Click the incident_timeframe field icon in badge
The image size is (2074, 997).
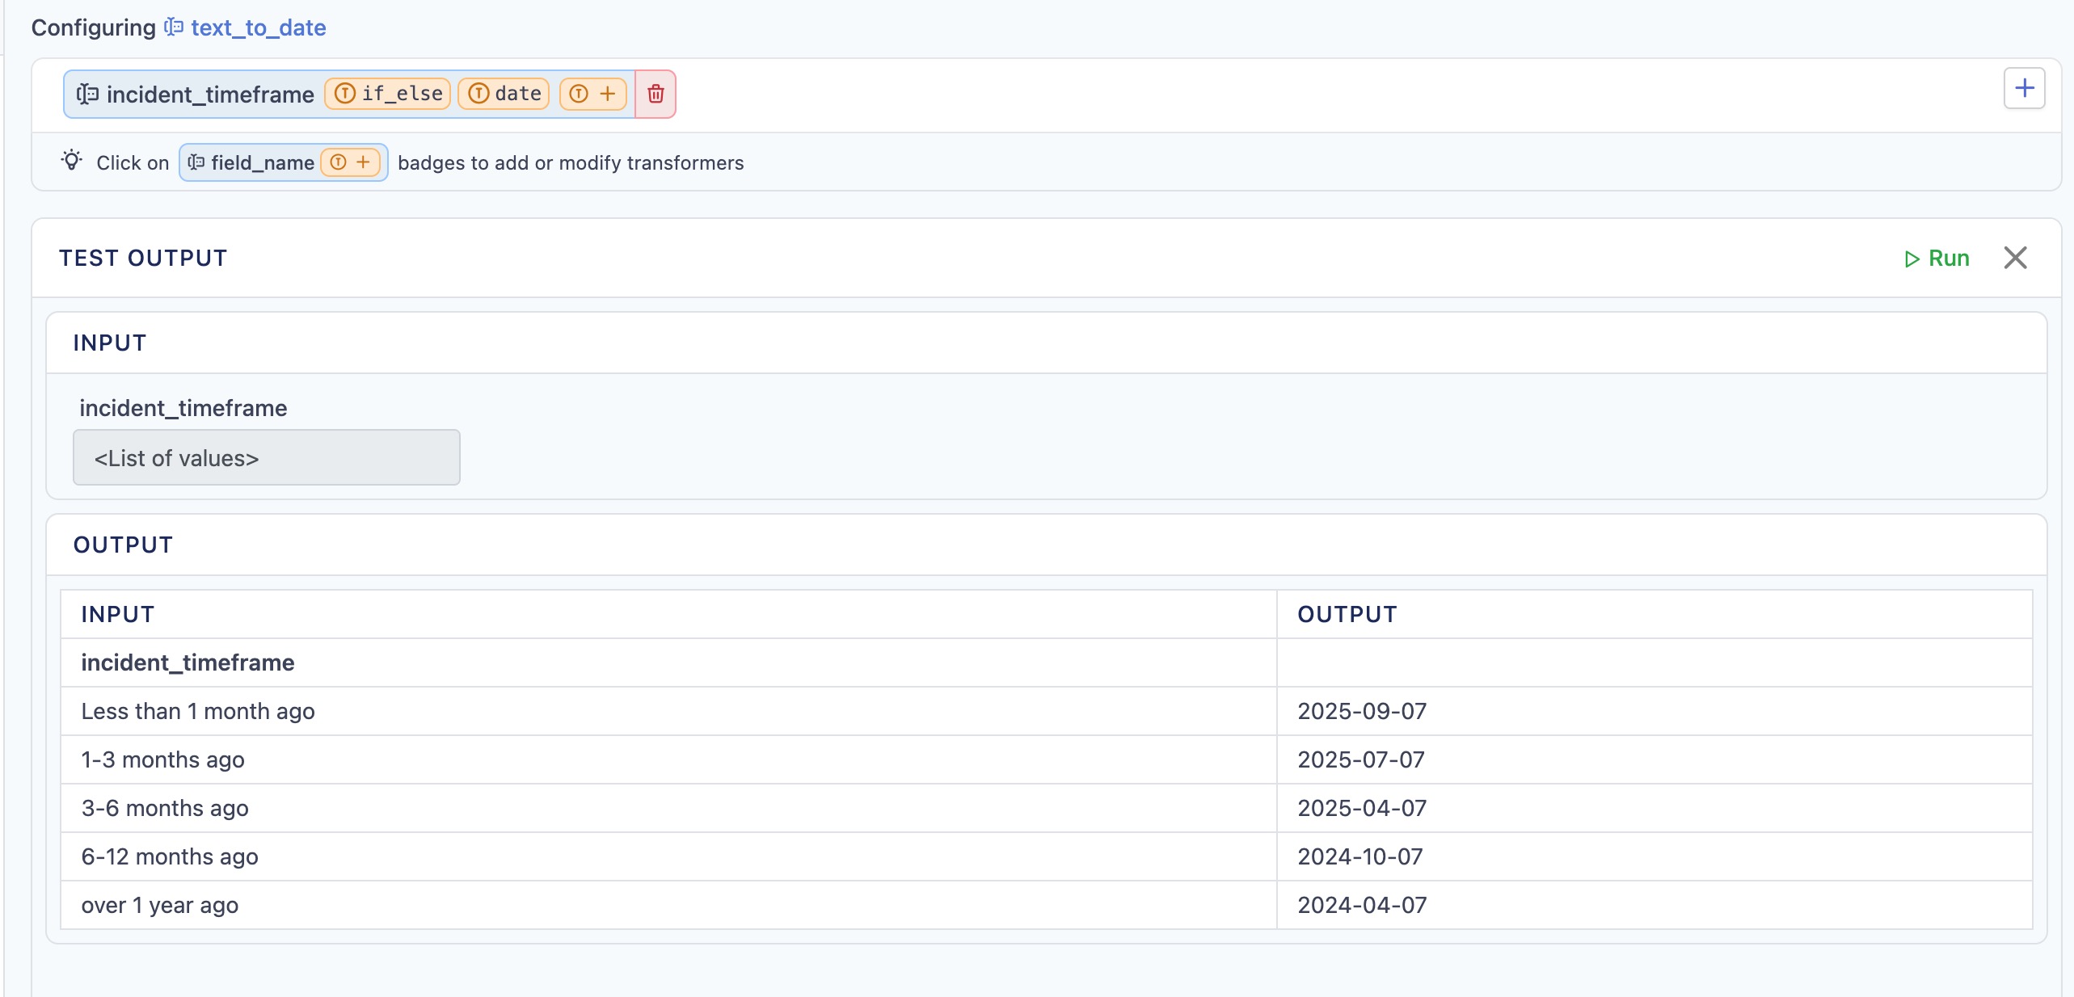(x=87, y=95)
